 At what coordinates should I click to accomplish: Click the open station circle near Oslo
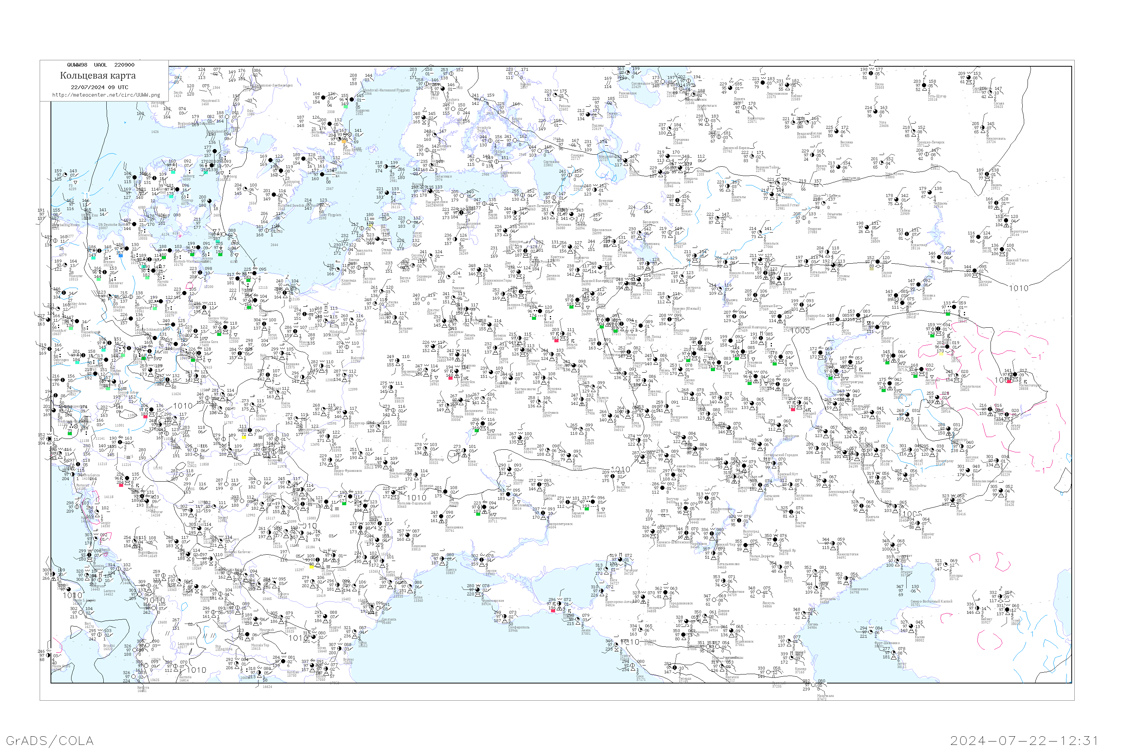[227, 117]
